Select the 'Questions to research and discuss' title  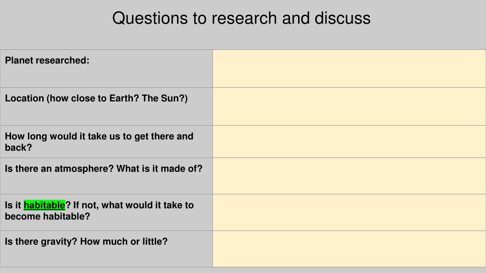(x=241, y=18)
